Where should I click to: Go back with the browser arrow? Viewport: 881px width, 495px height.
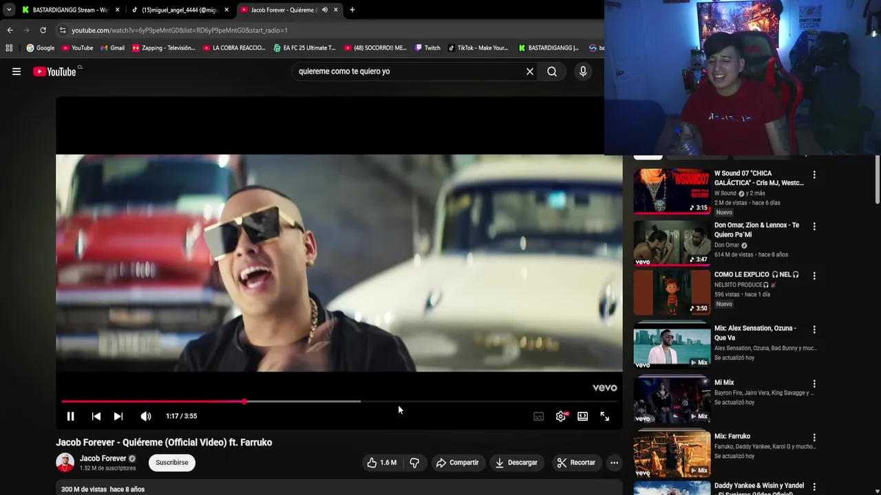click(x=10, y=30)
